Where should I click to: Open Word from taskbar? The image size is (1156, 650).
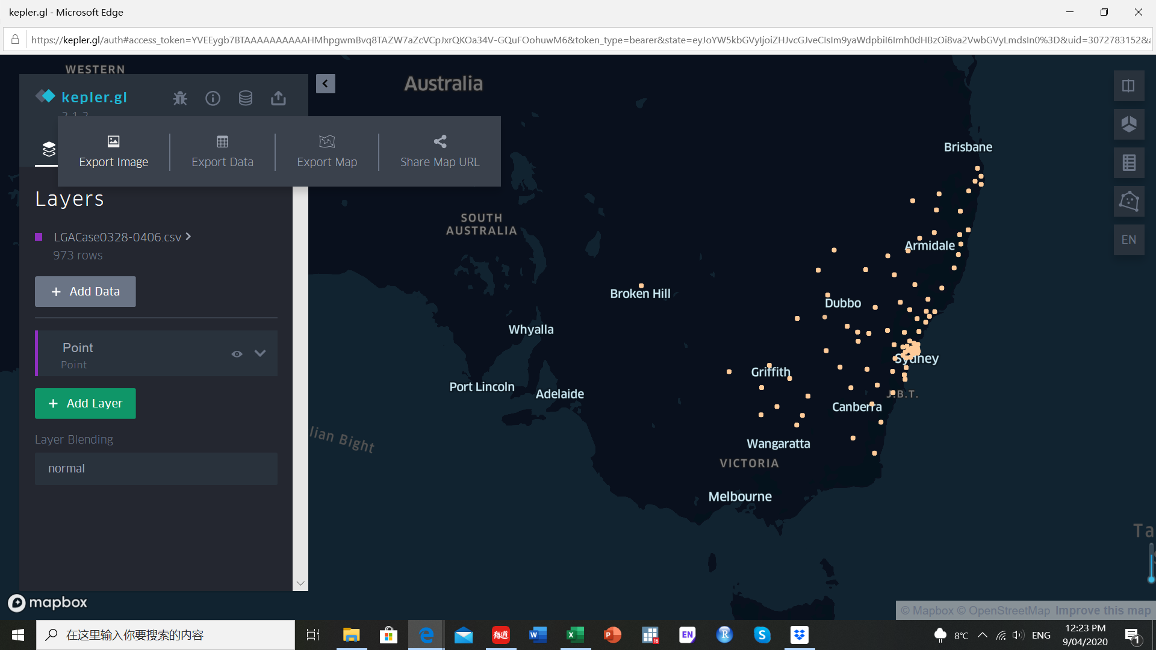coord(538,635)
